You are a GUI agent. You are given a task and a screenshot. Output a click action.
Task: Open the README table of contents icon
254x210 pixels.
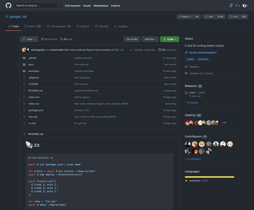pyautogui.click(x=24, y=134)
